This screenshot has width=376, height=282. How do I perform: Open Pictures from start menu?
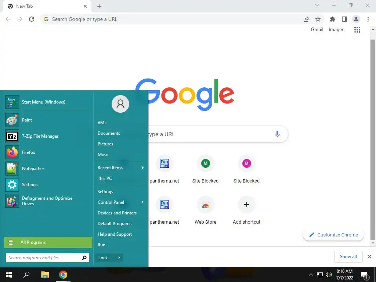click(x=105, y=144)
